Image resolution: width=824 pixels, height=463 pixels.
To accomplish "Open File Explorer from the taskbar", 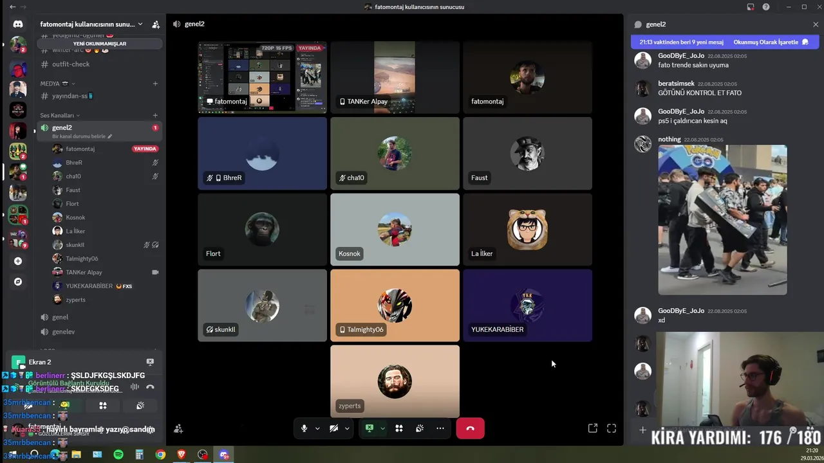I will pyautogui.click(x=76, y=455).
